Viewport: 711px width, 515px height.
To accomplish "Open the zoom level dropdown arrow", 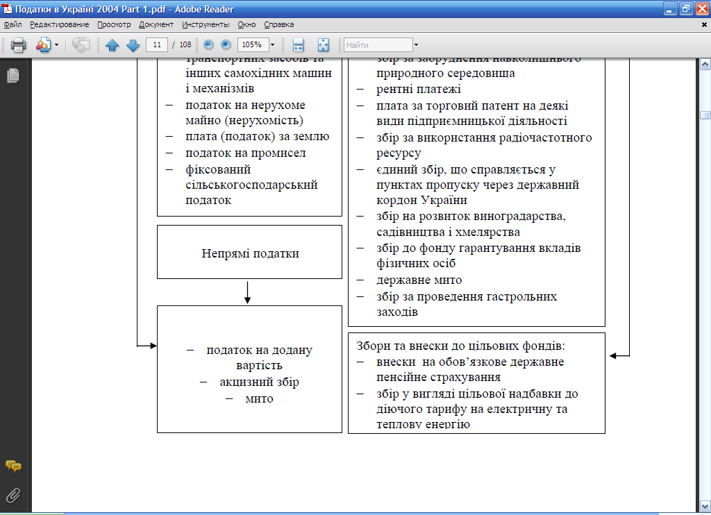I will (272, 45).
